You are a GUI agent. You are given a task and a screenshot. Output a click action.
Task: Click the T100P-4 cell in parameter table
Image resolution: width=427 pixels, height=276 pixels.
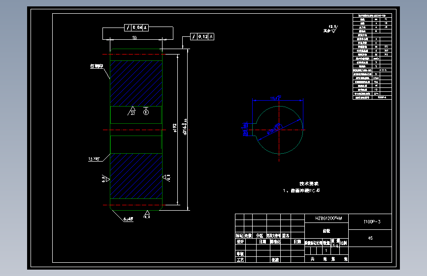[x=382, y=97]
